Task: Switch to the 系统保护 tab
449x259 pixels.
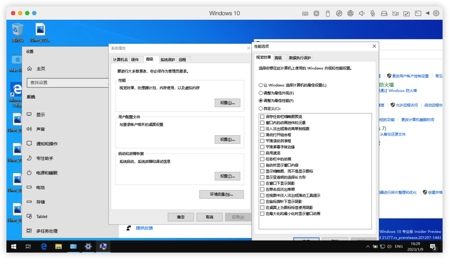Action: tap(167, 60)
